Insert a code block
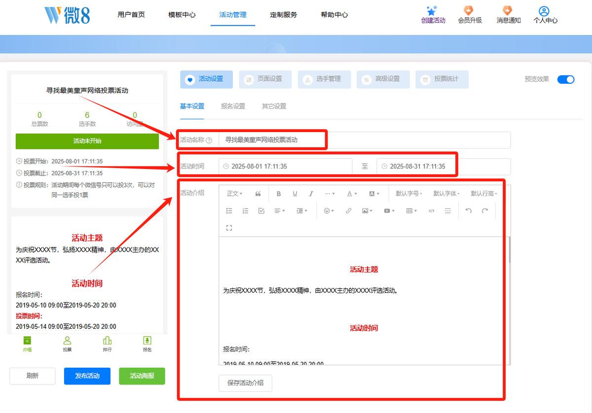 (x=432, y=210)
